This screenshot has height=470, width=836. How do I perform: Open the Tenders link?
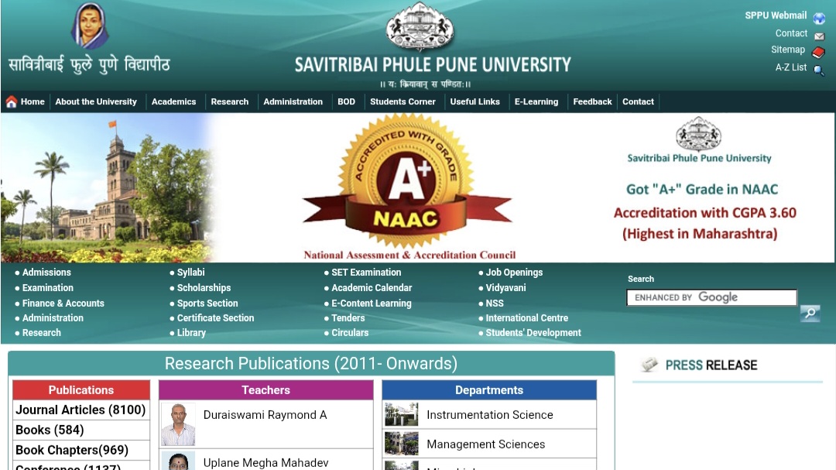click(348, 318)
